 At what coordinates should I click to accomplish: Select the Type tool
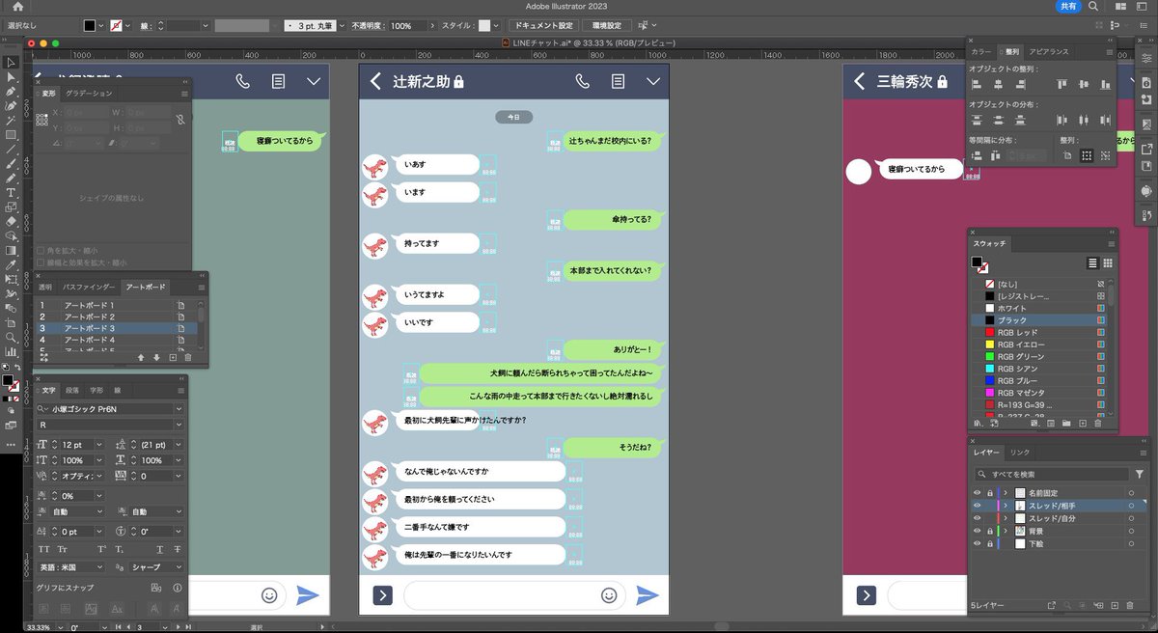pos(11,193)
